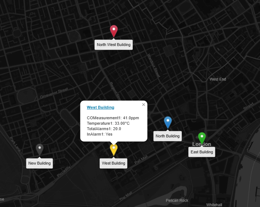Click the green East Building marker pin

(202, 138)
